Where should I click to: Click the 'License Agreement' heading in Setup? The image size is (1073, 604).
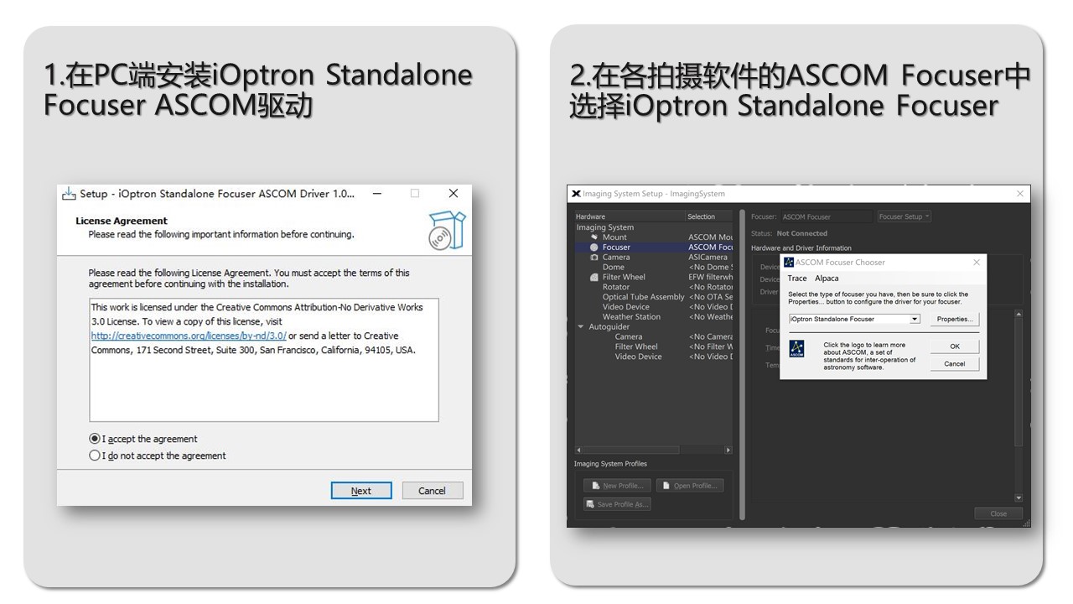point(122,221)
